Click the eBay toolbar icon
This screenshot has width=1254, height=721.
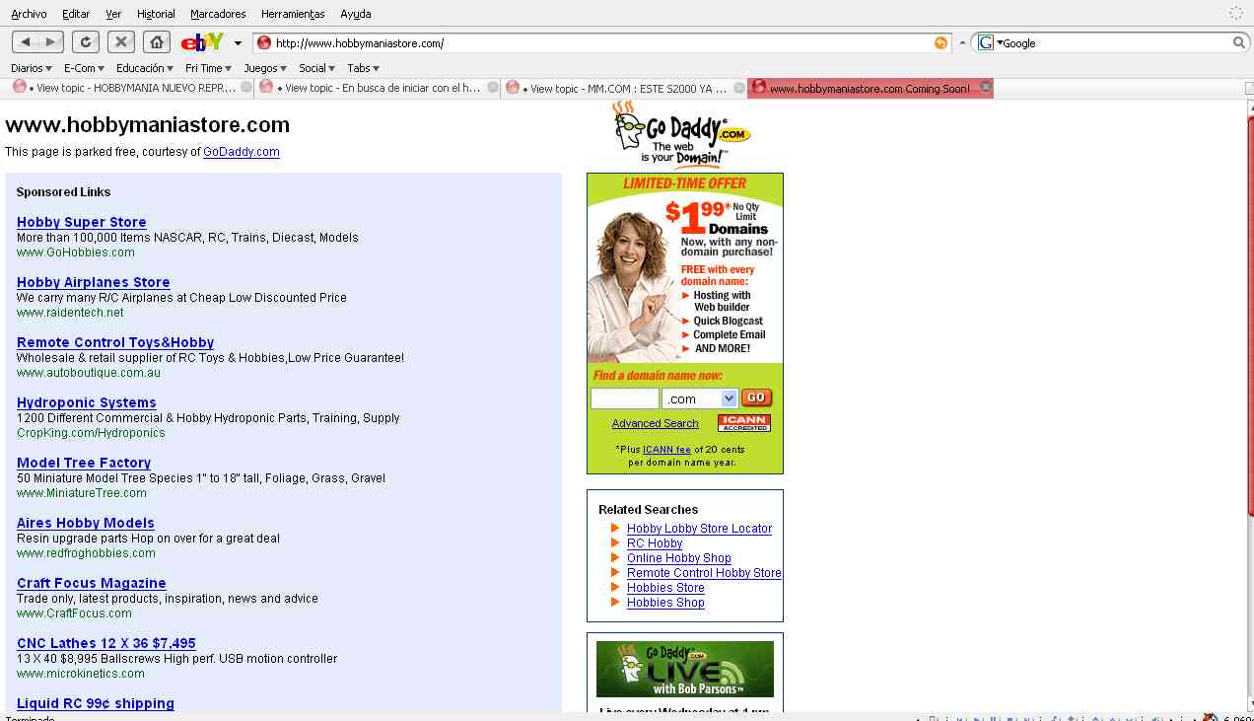(x=203, y=42)
